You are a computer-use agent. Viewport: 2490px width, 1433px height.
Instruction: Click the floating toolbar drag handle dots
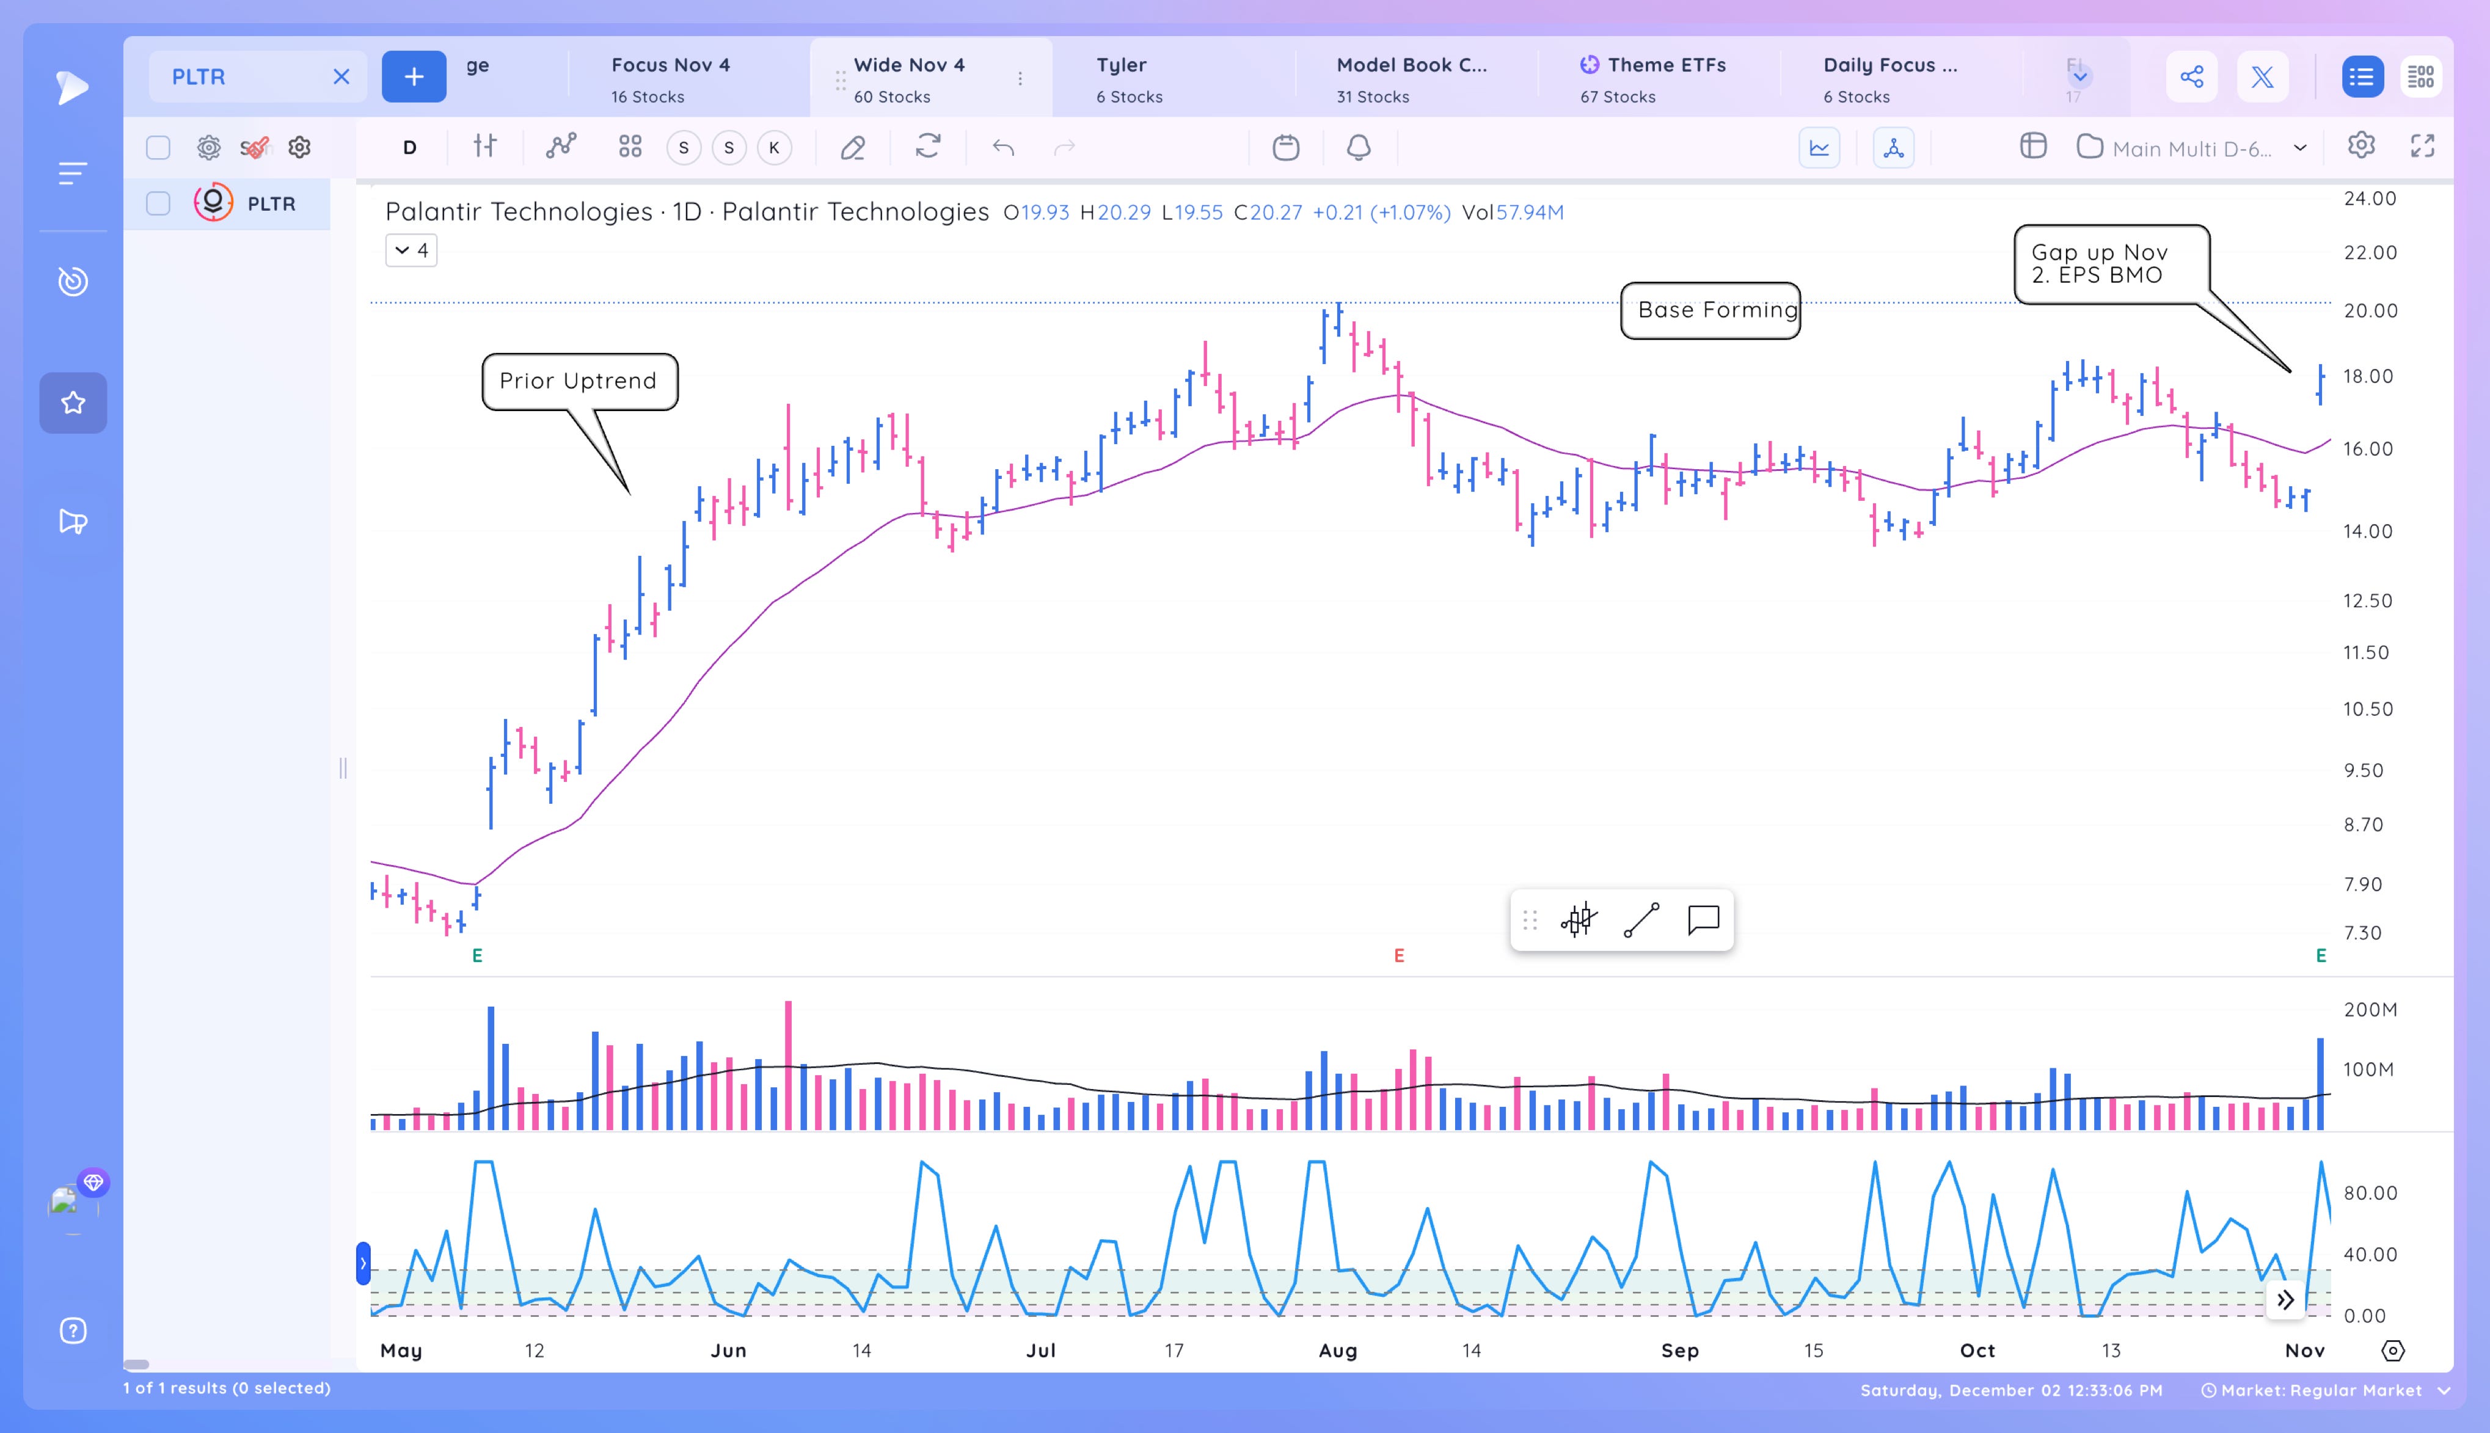click(1530, 921)
